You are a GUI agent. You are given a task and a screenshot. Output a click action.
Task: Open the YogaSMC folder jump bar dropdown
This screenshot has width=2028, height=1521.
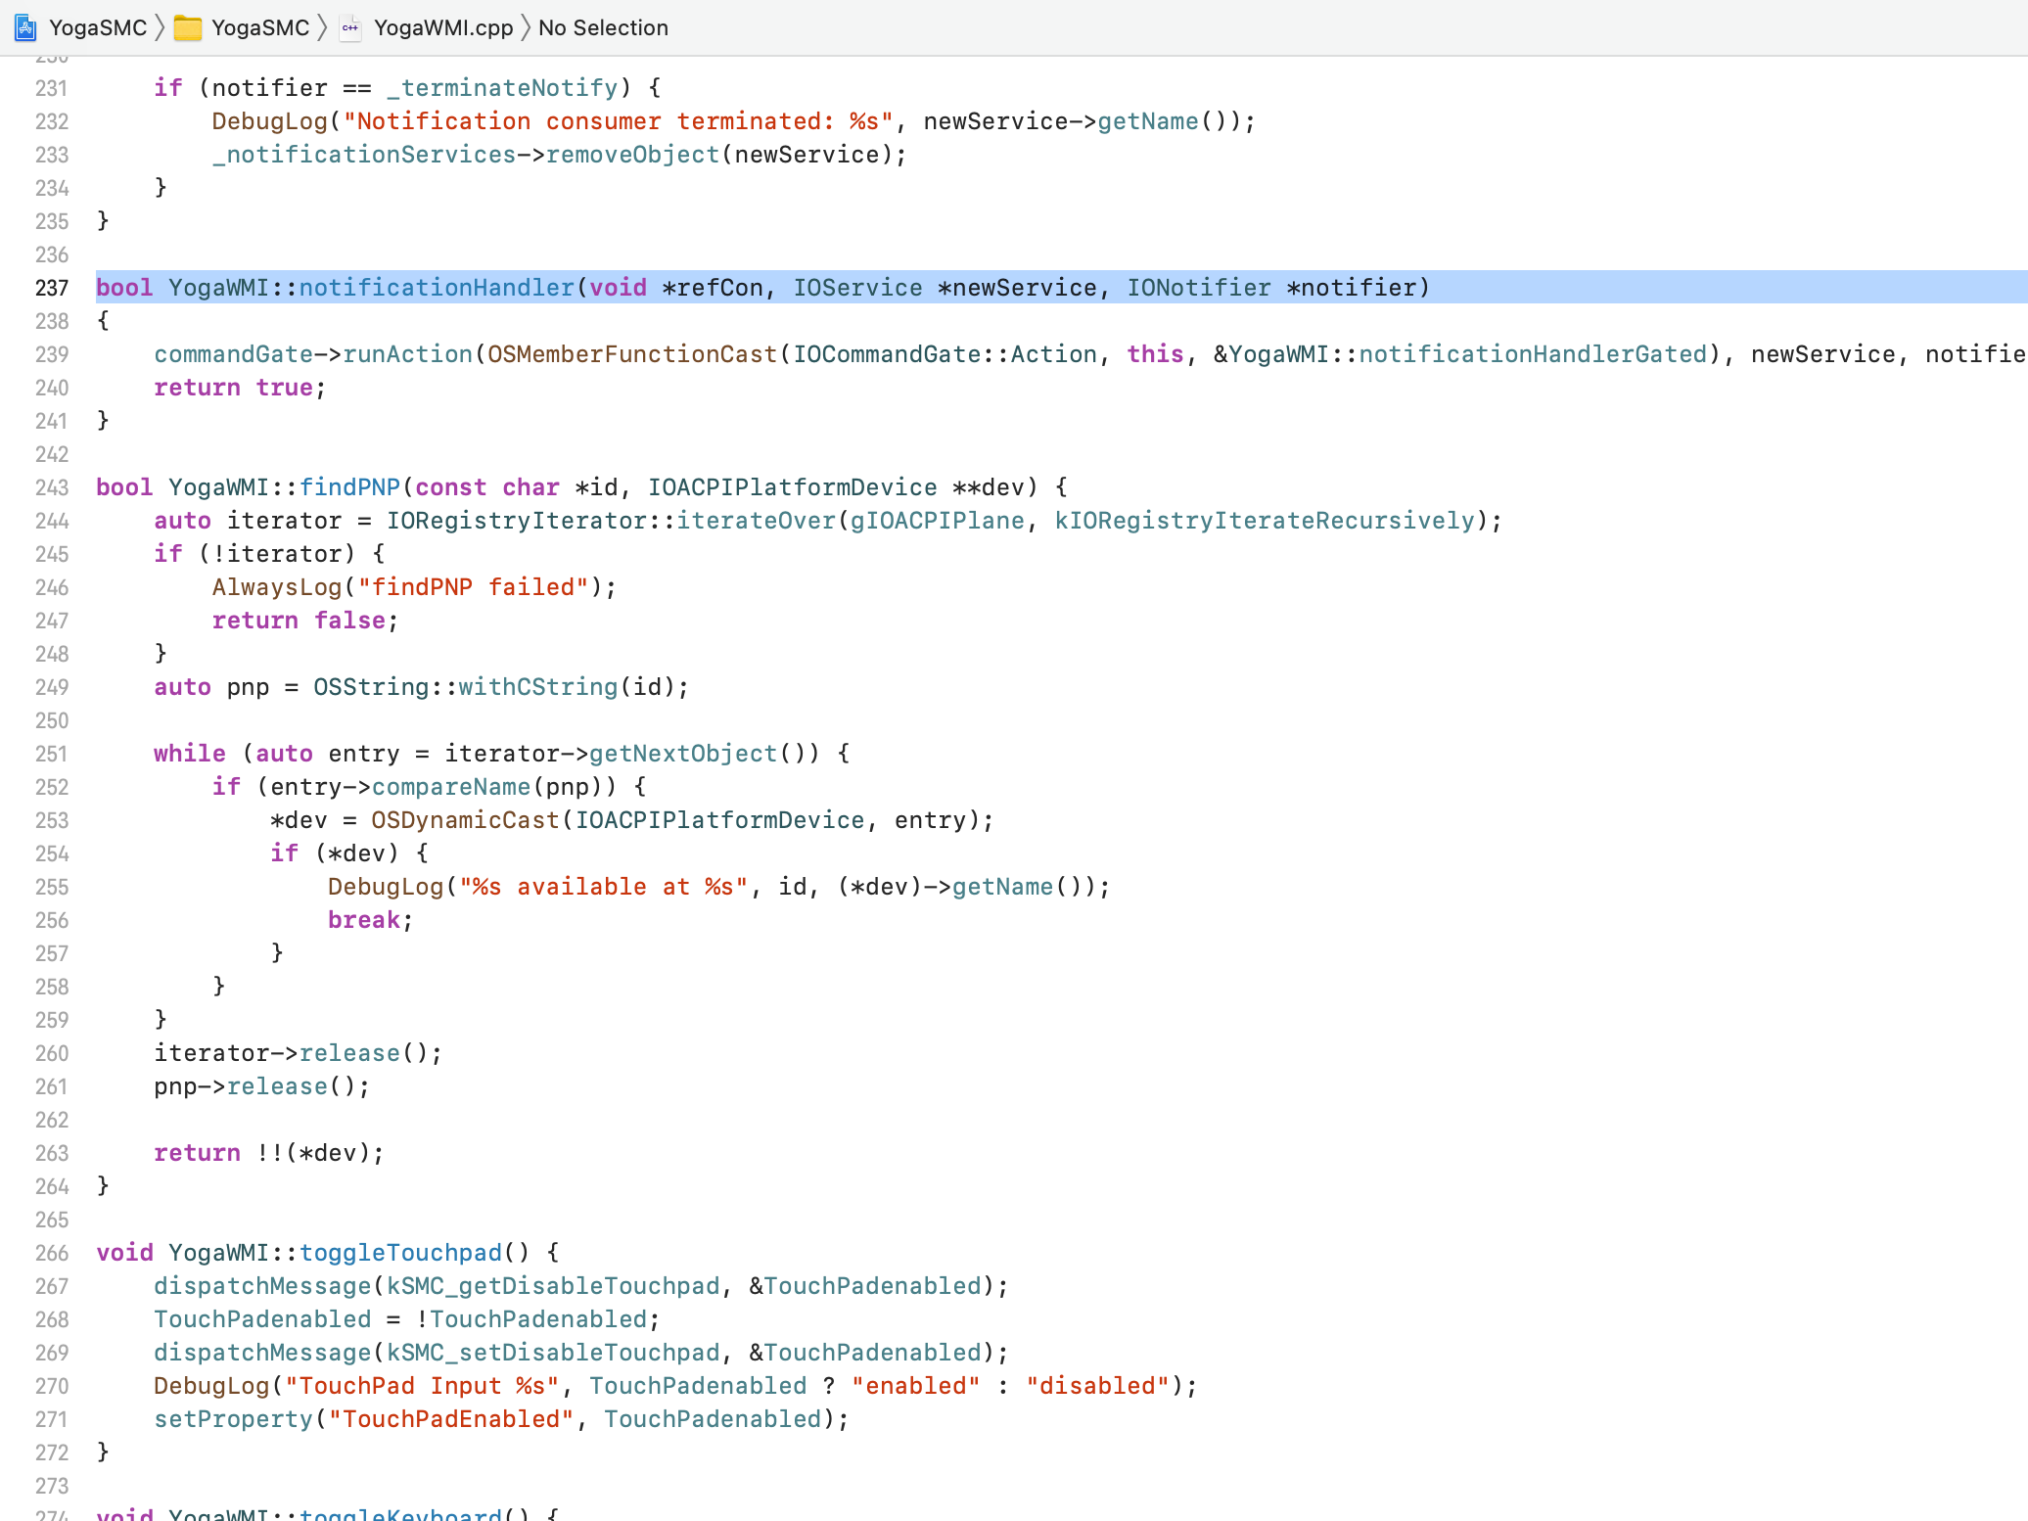pyautogui.click(x=262, y=27)
